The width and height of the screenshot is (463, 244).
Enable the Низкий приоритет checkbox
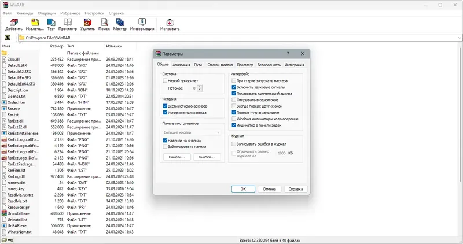pos(165,80)
